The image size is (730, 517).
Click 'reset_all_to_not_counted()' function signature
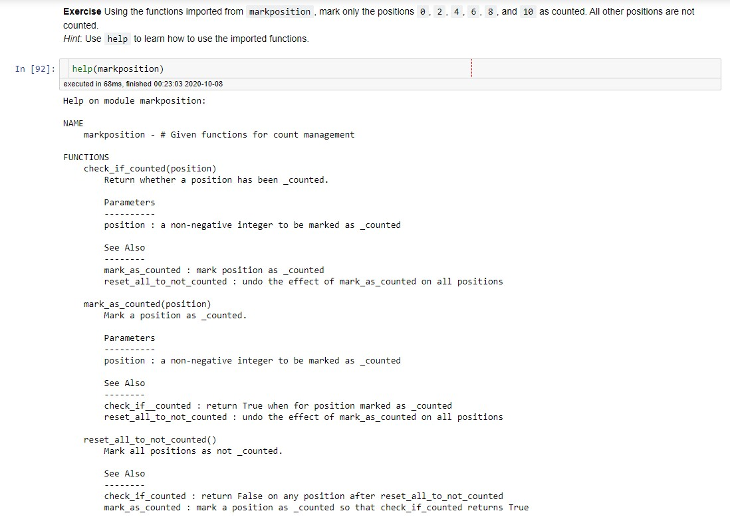pos(150,440)
